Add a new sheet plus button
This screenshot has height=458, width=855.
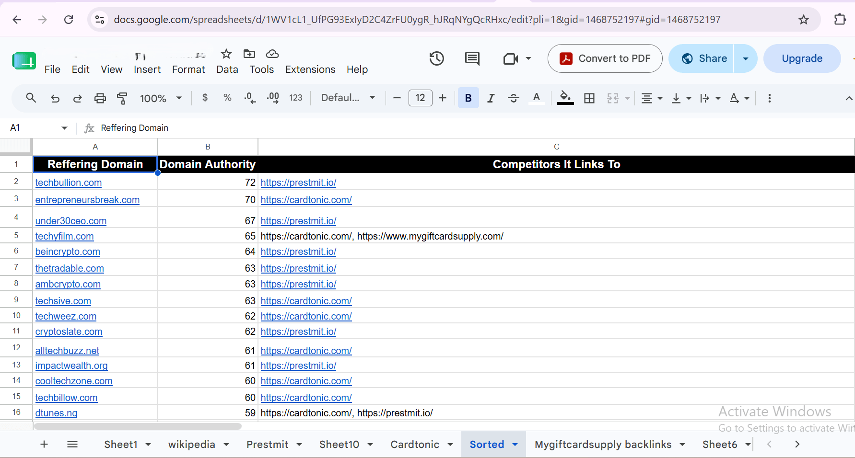(x=44, y=445)
